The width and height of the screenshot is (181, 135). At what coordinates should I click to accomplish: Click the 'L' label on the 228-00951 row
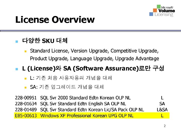162,98
